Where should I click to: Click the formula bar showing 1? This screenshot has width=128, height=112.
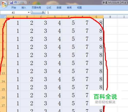coord(87,13)
